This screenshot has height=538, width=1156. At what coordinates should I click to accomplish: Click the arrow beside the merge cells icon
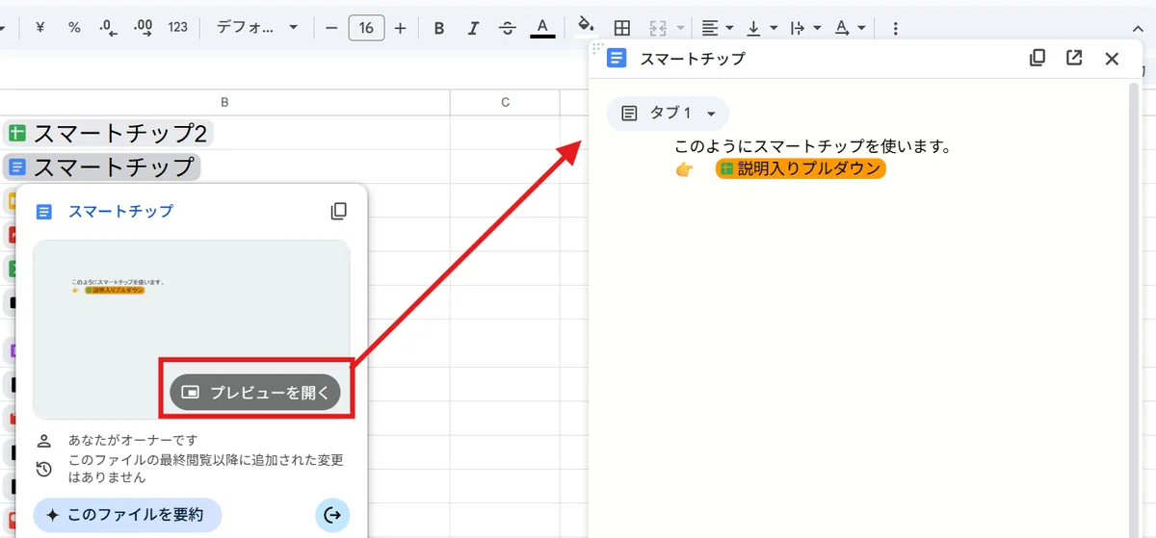tap(682, 28)
